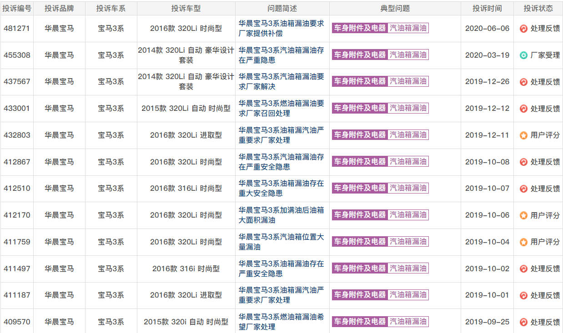Screen dimensions: 563x333
Task: Click the status icon for complaint 411759
Action: click(x=523, y=242)
